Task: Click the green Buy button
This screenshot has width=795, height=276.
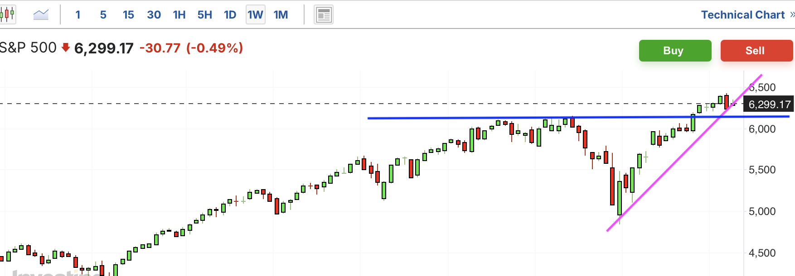Action: (x=675, y=51)
